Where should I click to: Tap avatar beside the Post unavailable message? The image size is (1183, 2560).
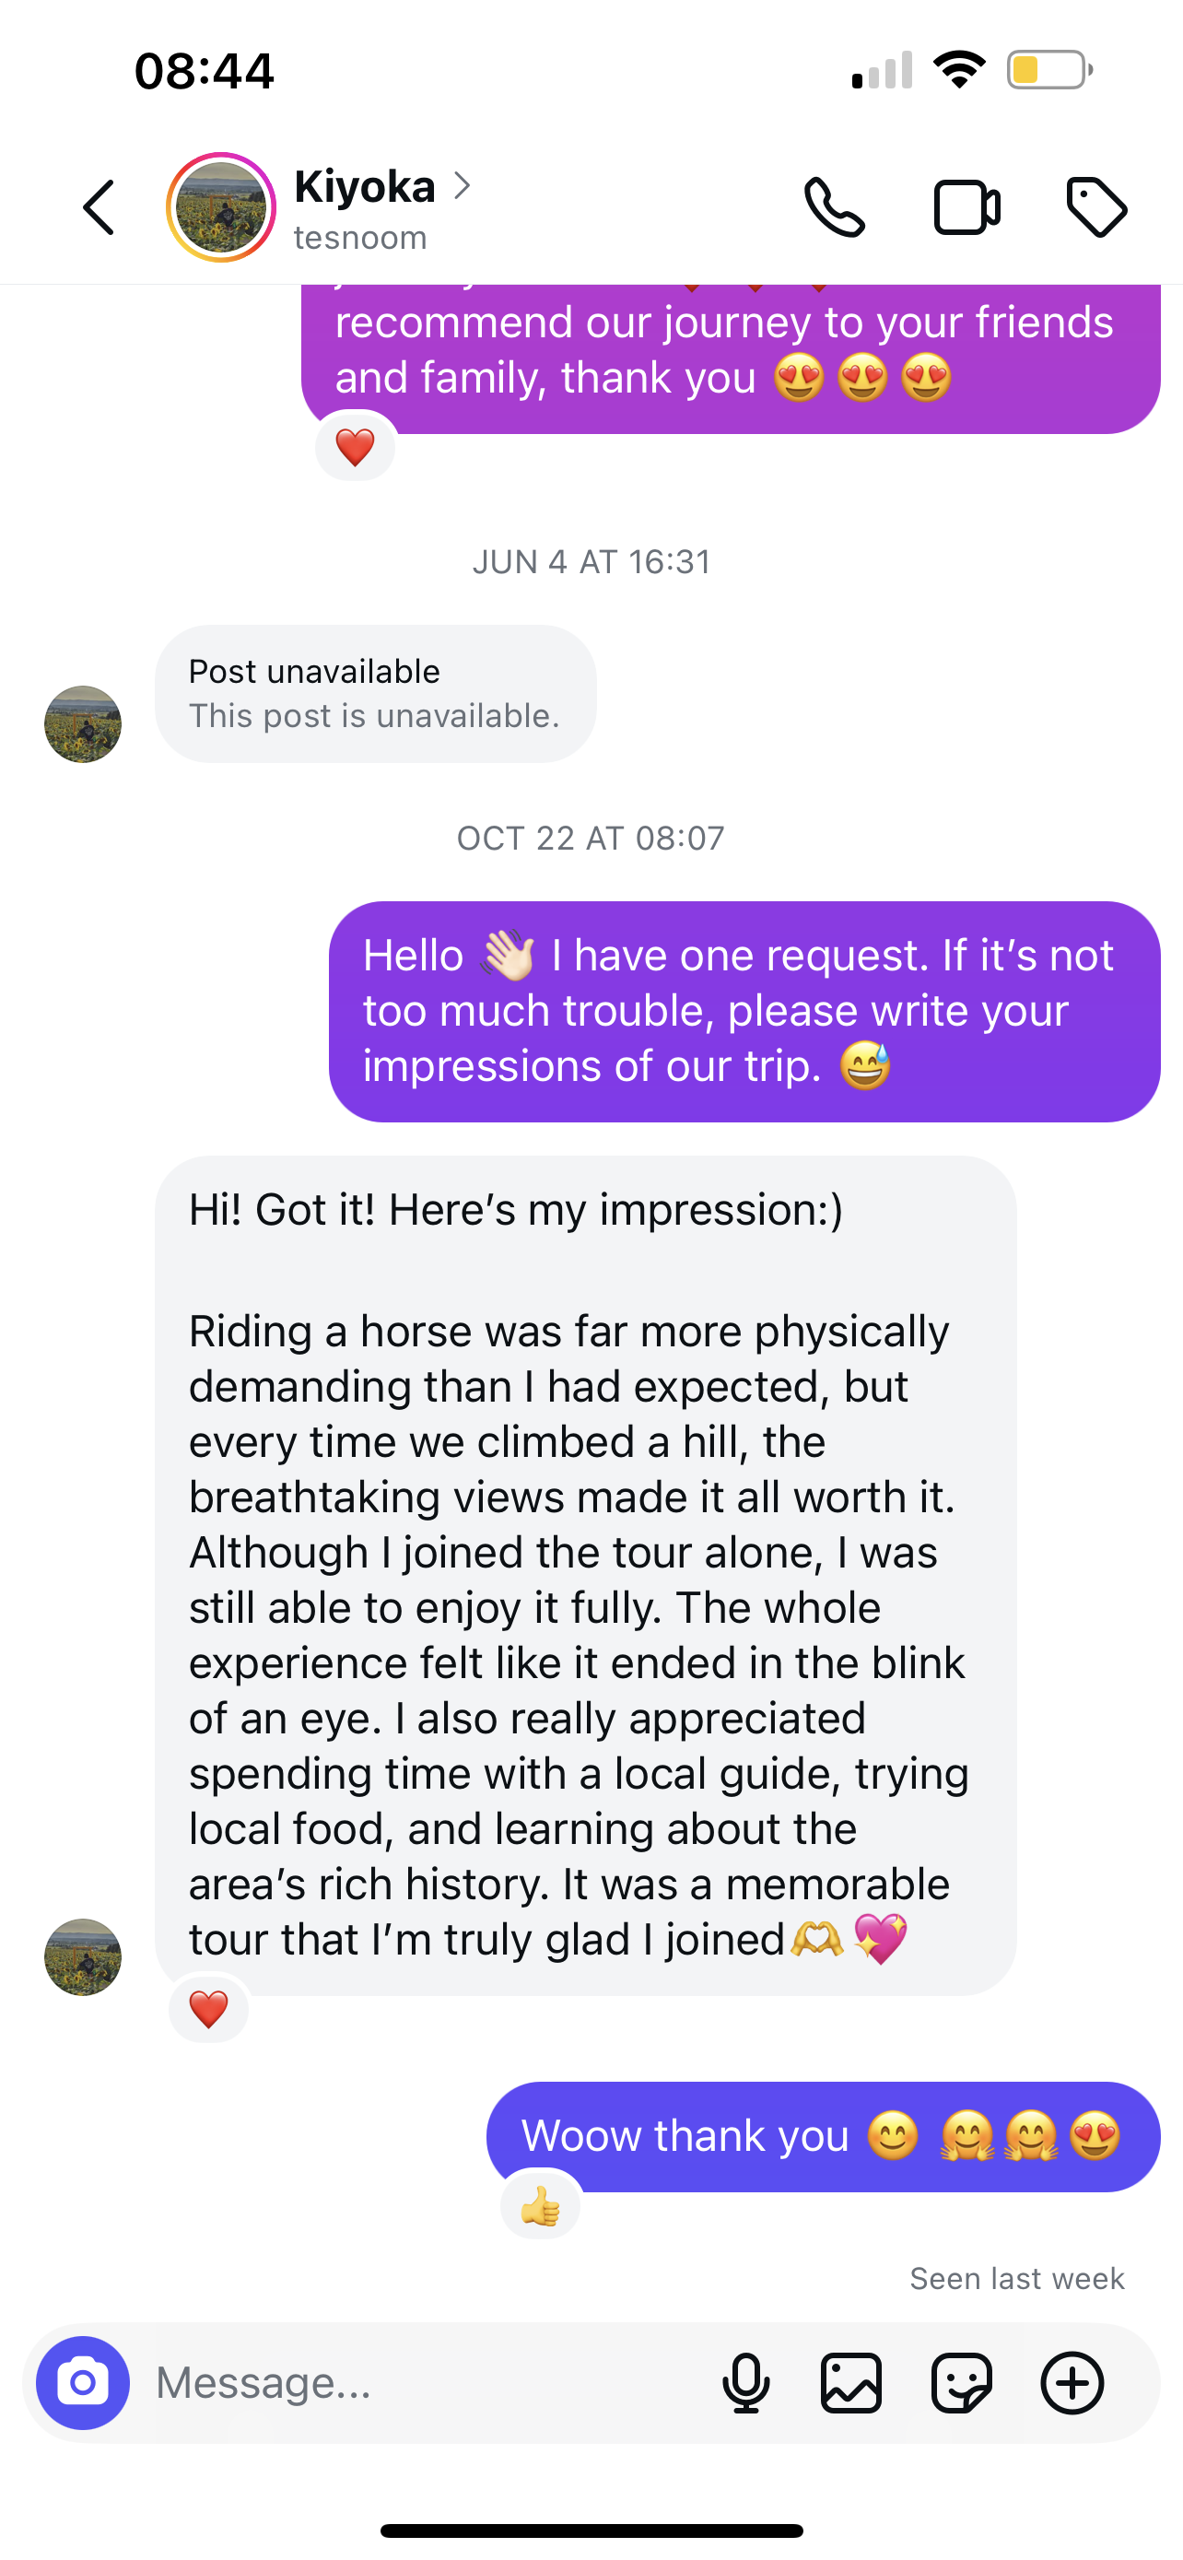click(x=82, y=724)
